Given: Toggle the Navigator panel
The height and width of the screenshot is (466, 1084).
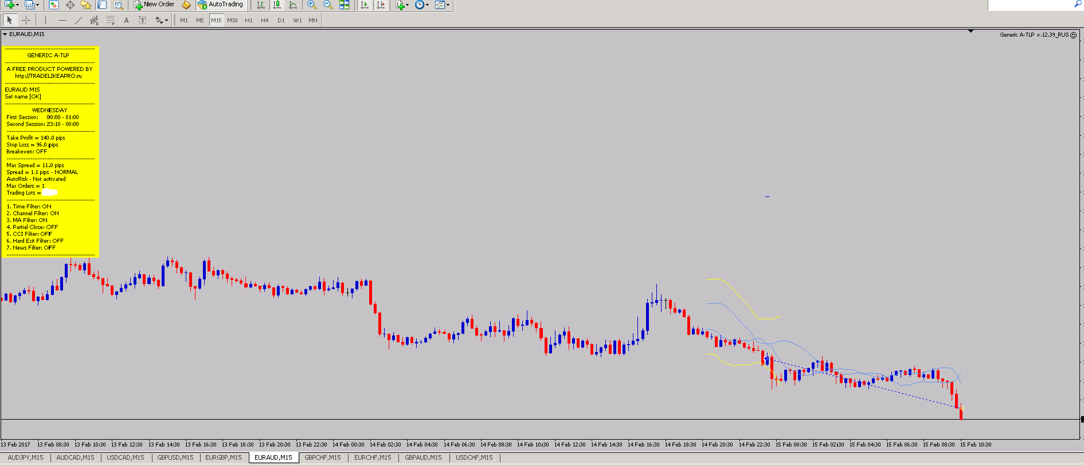Looking at the screenshot, I should 86,5.
